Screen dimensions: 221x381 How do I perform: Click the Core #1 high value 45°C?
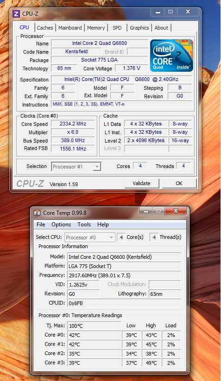point(151,344)
